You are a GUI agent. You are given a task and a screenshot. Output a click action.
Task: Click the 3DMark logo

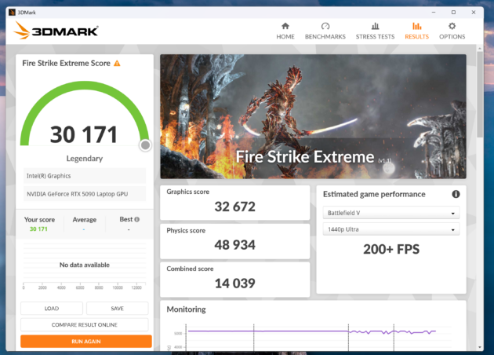coord(56,31)
